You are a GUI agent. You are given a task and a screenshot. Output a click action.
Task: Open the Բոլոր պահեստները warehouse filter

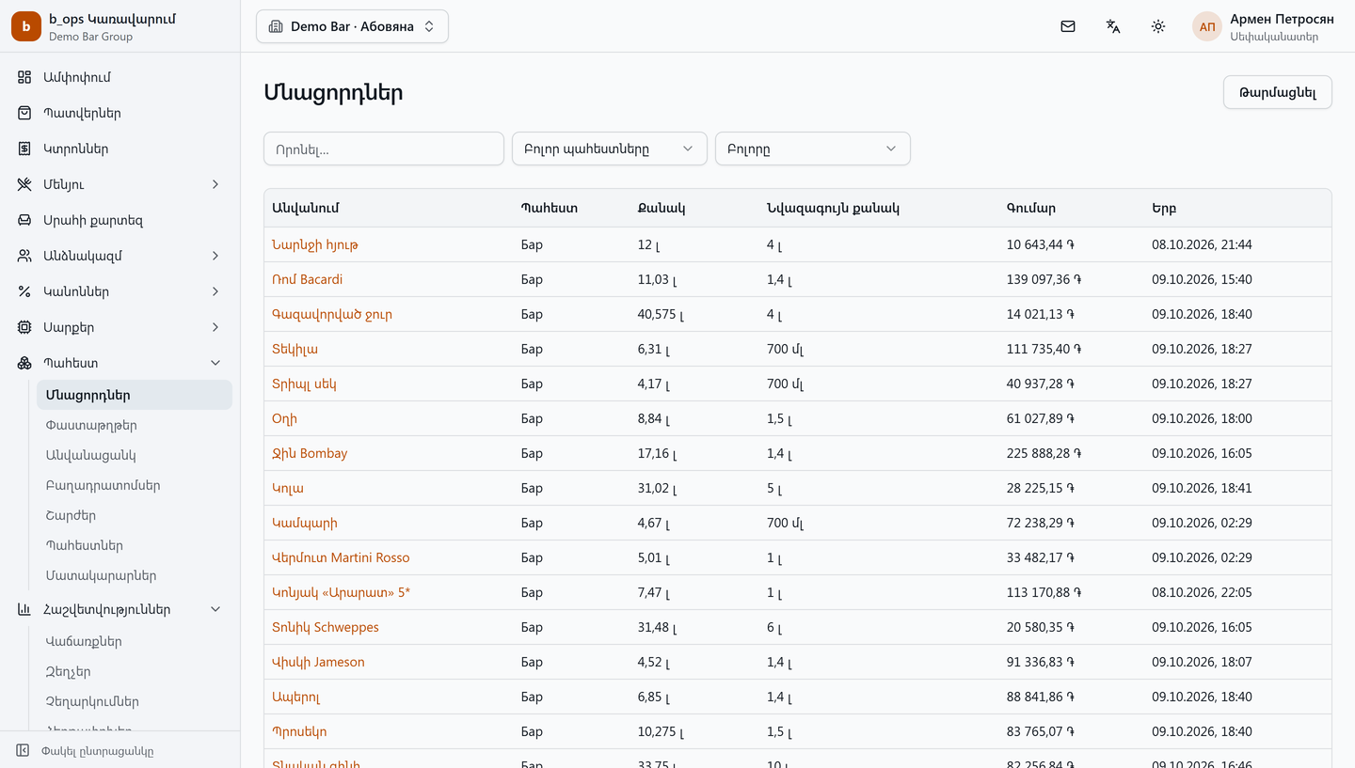tap(610, 149)
